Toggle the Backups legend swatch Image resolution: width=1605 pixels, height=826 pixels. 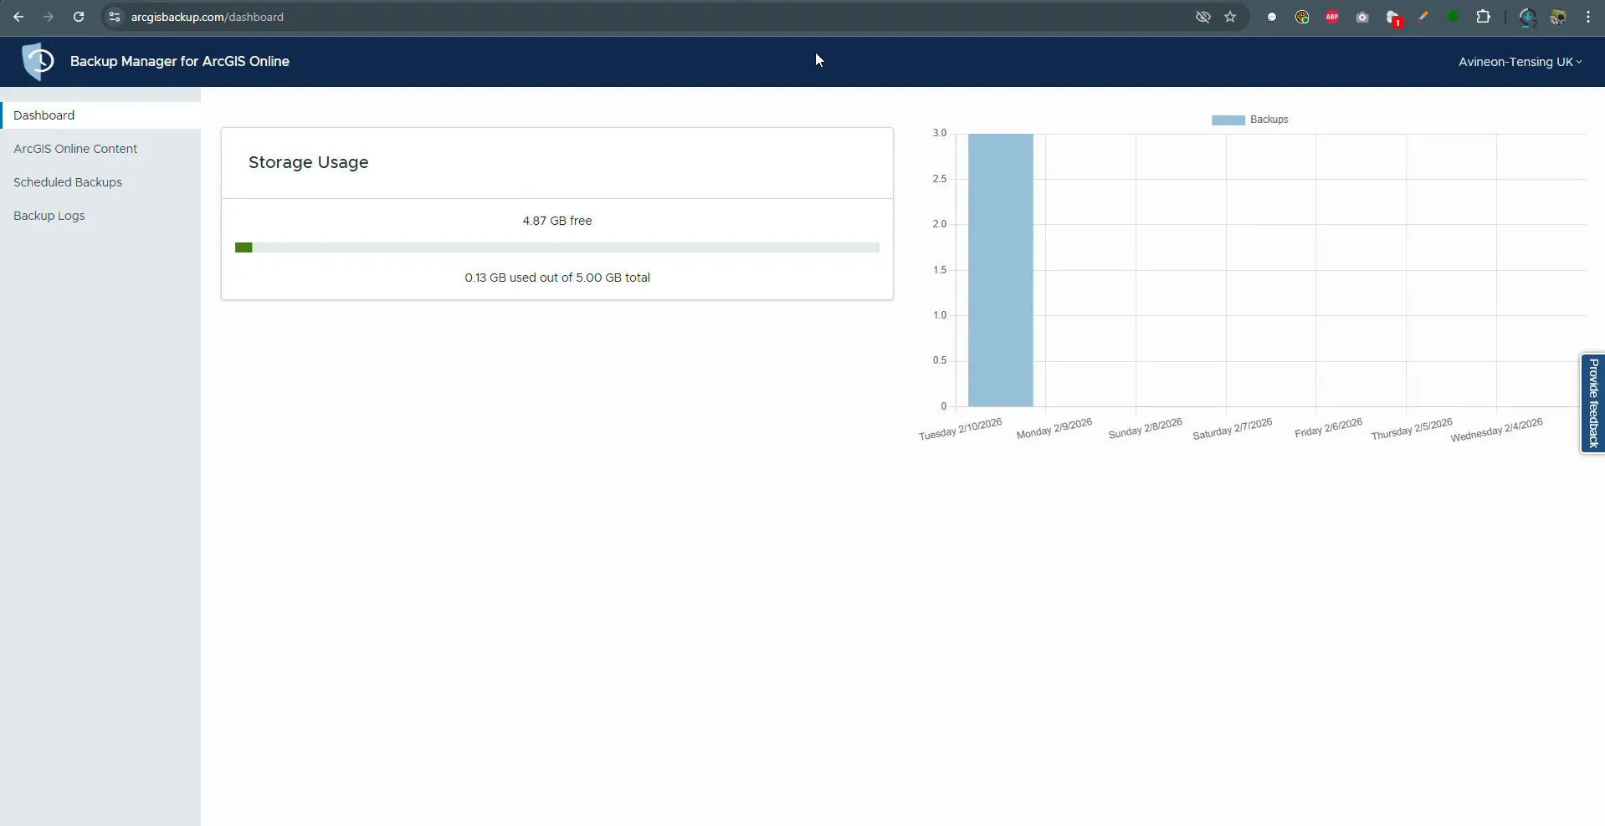click(1228, 120)
